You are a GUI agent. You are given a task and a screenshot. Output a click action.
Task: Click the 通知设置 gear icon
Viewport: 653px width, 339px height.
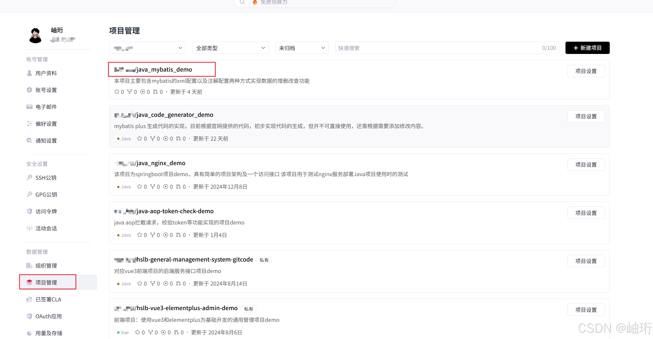[x=29, y=140]
